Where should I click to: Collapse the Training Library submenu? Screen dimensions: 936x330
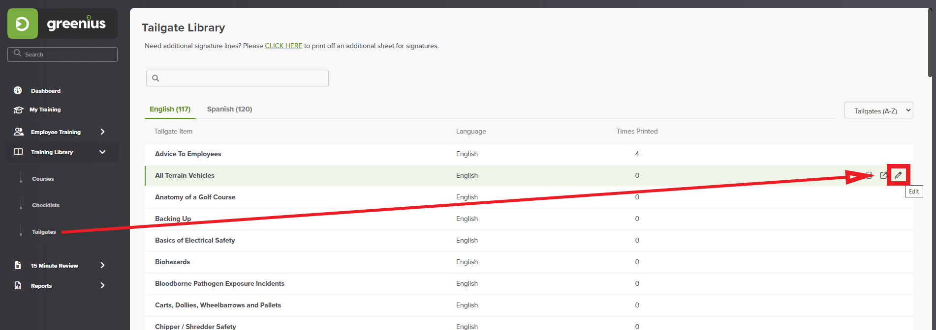tap(102, 152)
